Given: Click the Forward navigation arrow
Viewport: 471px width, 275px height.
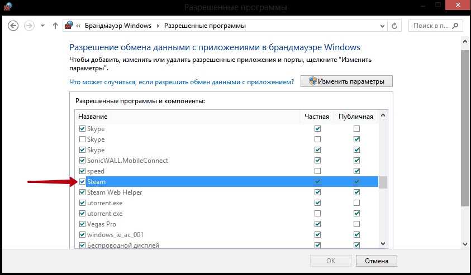Looking at the screenshot, I should pos(30,26).
